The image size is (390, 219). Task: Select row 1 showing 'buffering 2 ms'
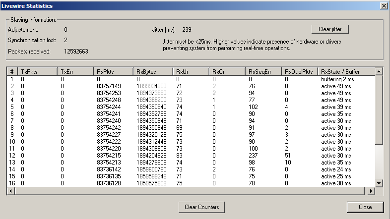pyautogui.click(x=191, y=79)
